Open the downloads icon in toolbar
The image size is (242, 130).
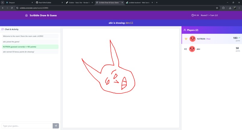point(230,8)
